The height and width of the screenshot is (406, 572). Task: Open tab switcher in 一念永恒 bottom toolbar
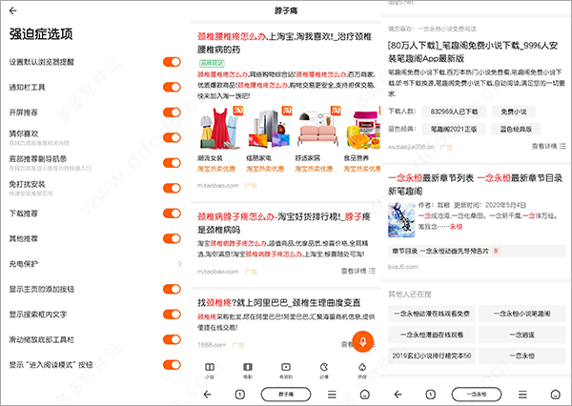coord(431,395)
